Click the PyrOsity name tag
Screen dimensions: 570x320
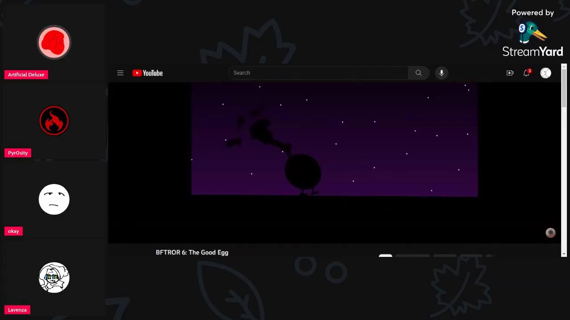(x=18, y=153)
